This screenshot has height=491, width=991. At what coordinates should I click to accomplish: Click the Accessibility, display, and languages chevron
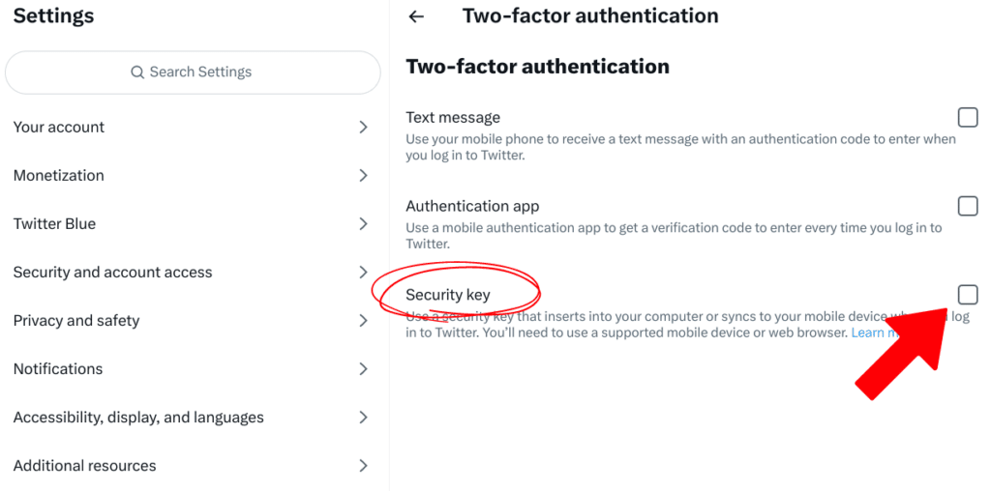[364, 418]
